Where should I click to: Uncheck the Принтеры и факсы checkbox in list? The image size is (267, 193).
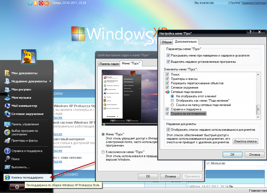click(167, 79)
